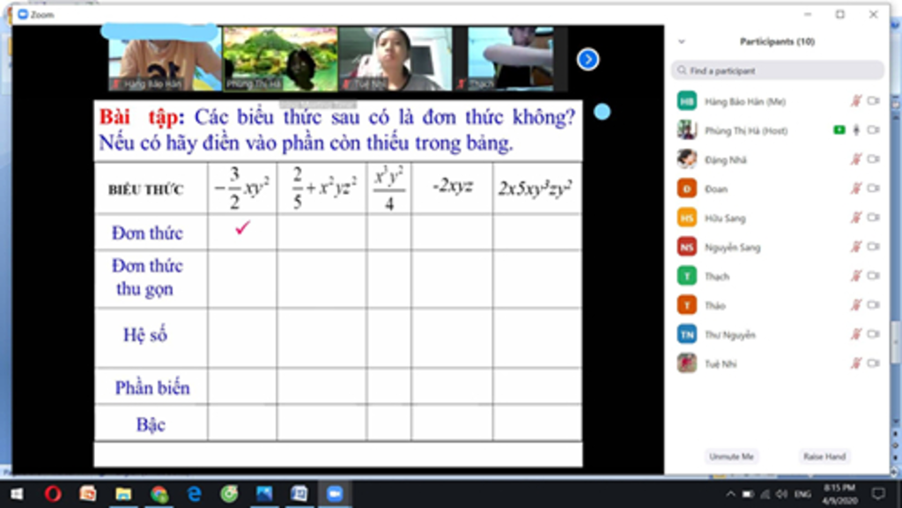This screenshot has height=508, width=902.
Task: Open the volume control in system tray
Action: pos(781,494)
